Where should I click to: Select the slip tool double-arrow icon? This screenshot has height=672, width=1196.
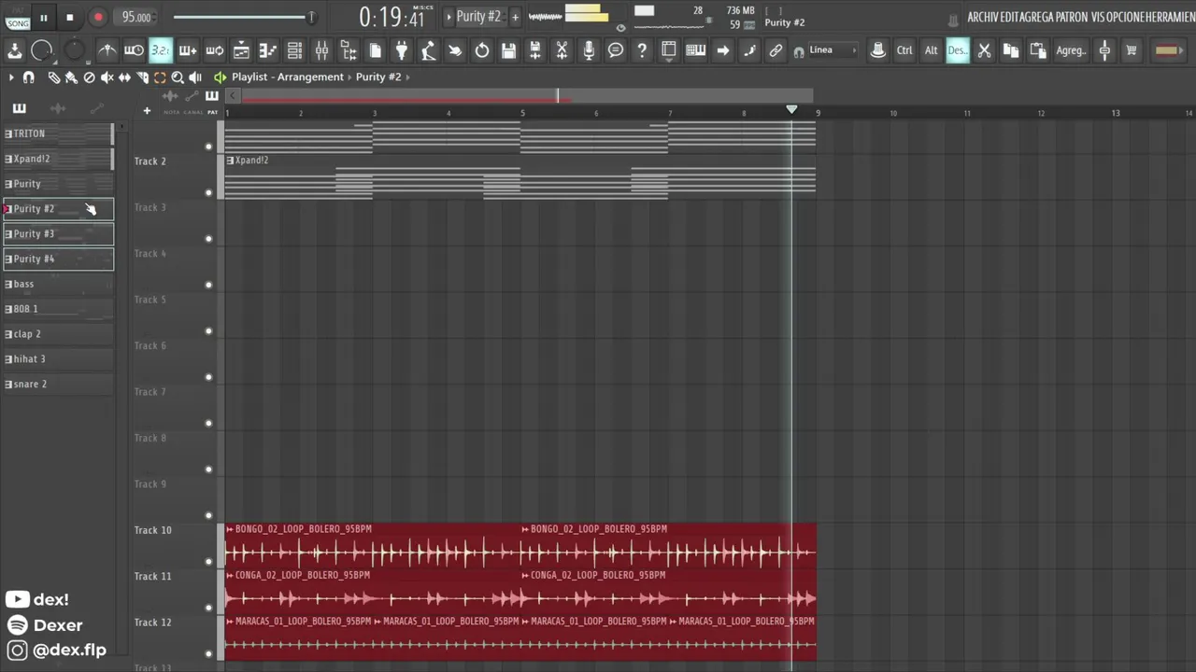[124, 77]
